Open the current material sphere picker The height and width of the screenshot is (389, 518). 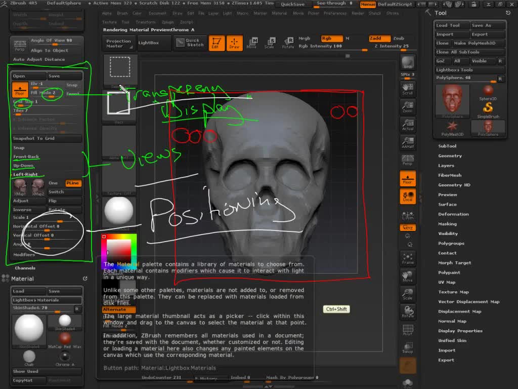119,211
